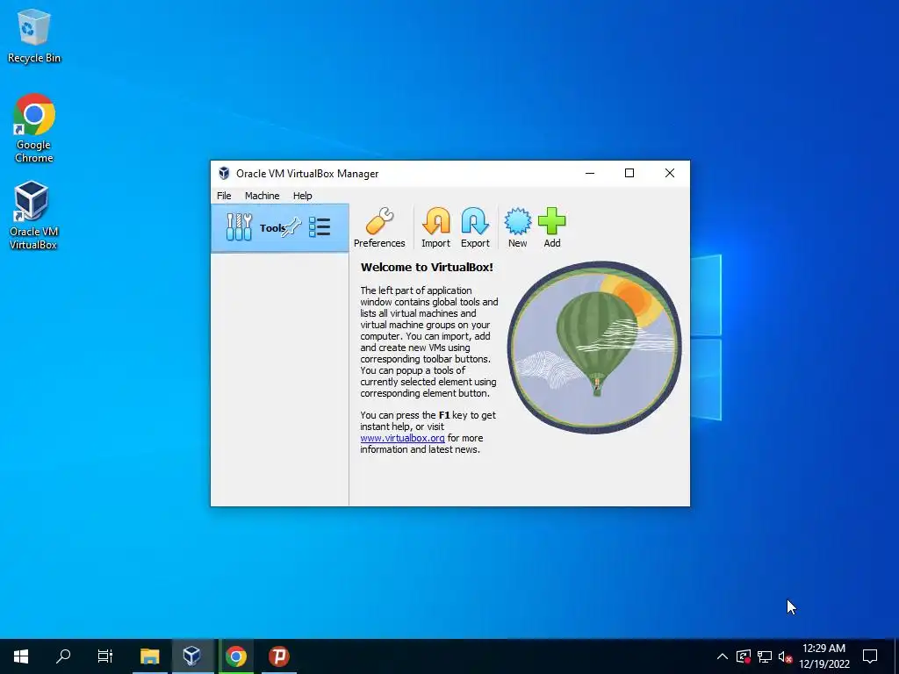Open the Windows Start menu
The height and width of the screenshot is (674, 899).
coord(21,656)
